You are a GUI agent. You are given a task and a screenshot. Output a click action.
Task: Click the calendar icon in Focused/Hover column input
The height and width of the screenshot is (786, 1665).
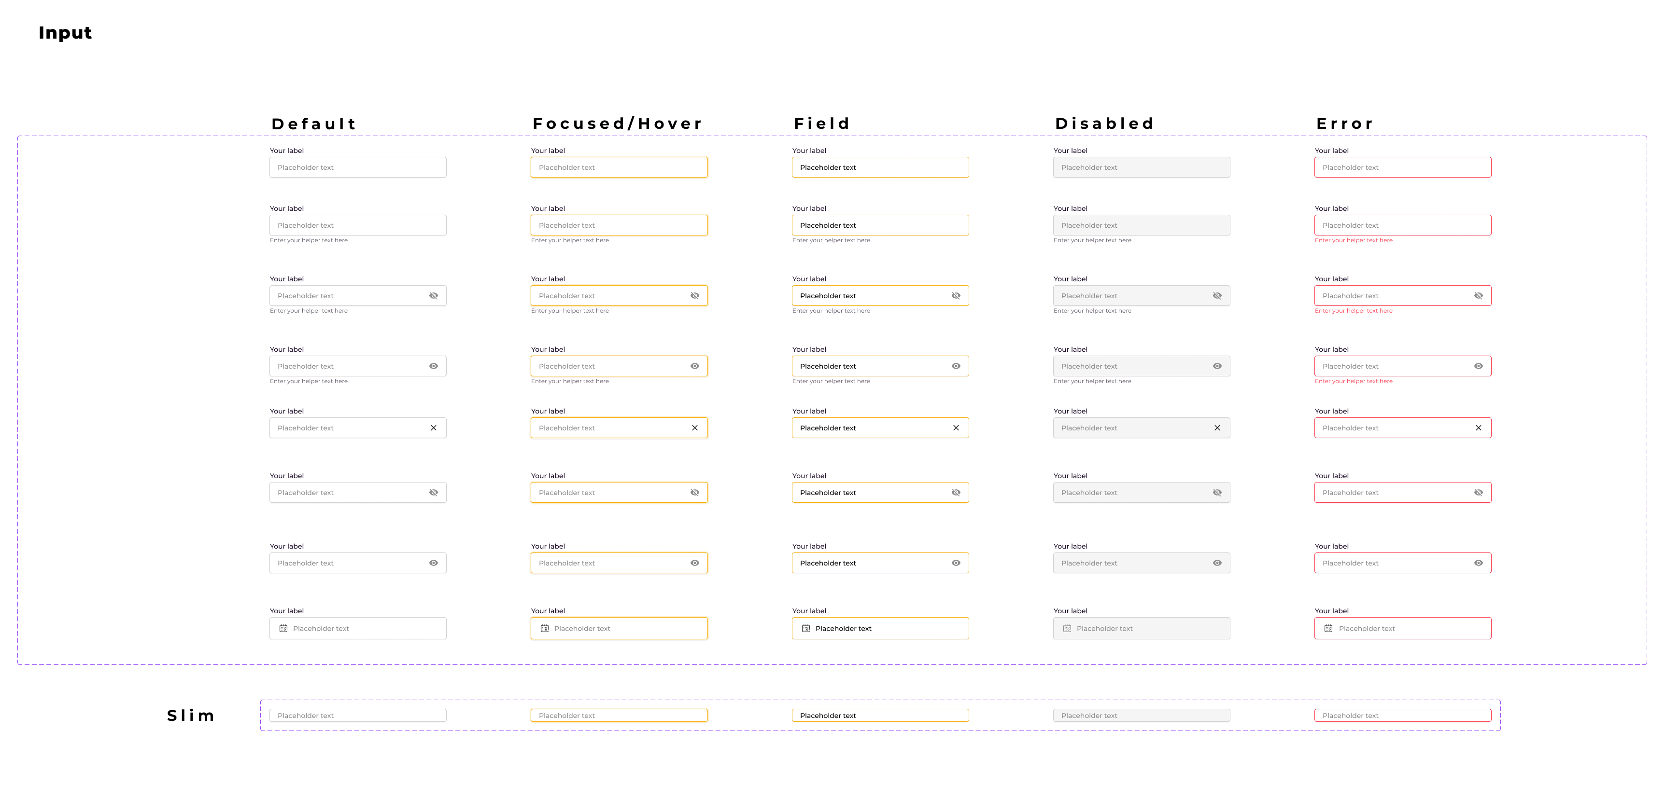point(544,628)
